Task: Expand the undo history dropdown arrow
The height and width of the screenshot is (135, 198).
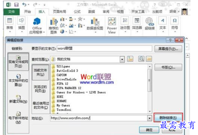Action: pyautogui.click(x=28, y=5)
